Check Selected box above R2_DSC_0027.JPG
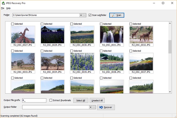177x118 pixels. click(x=13, y=24)
